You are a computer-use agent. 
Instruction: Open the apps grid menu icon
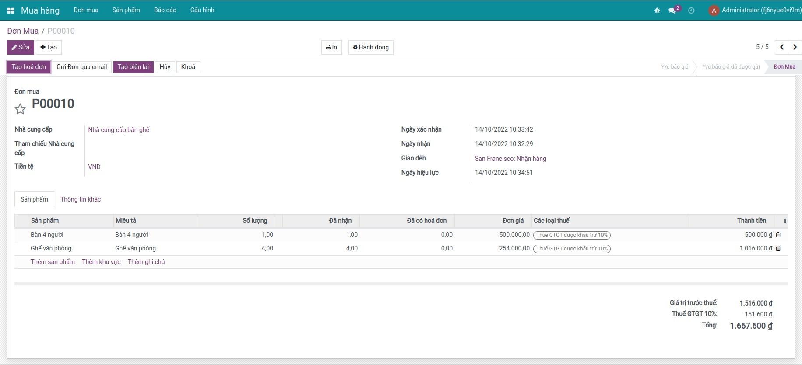pos(11,10)
